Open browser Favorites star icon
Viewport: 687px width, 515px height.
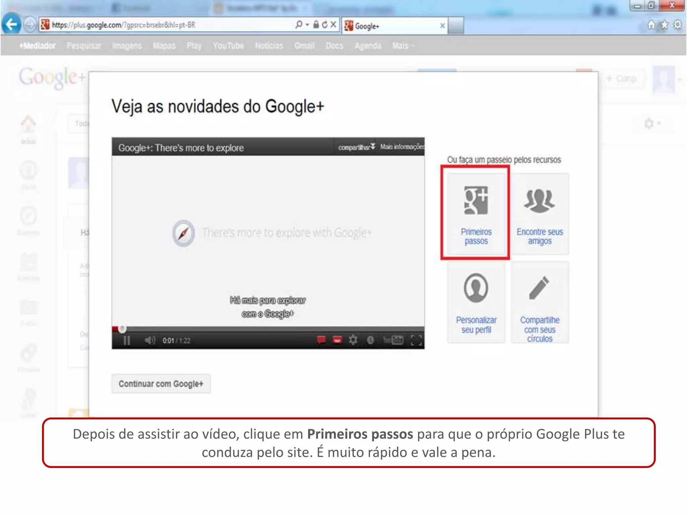664,24
